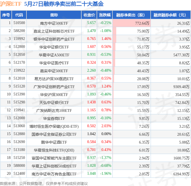This screenshot has width=191, height=186.
Task: Click the 2.03% change value
Action: tap(106, 126)
